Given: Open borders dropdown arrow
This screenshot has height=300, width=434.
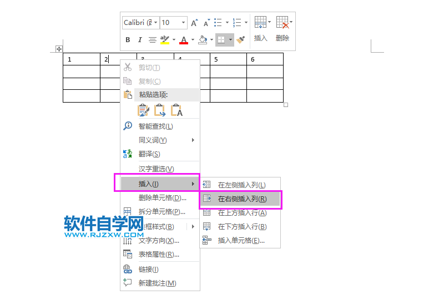Looking at the screenshot, I should pos(230,40).
